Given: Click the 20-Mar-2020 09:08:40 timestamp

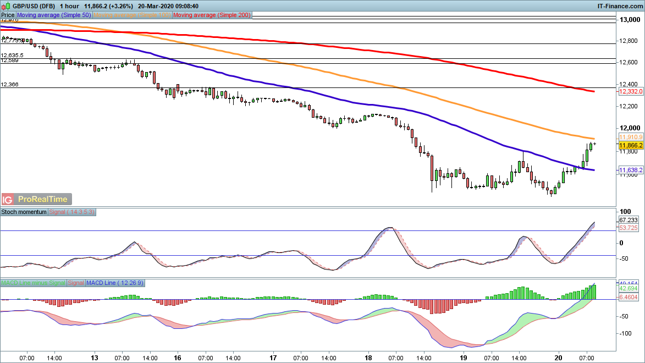Looking at the screenshot, I should tap(168, 6).
